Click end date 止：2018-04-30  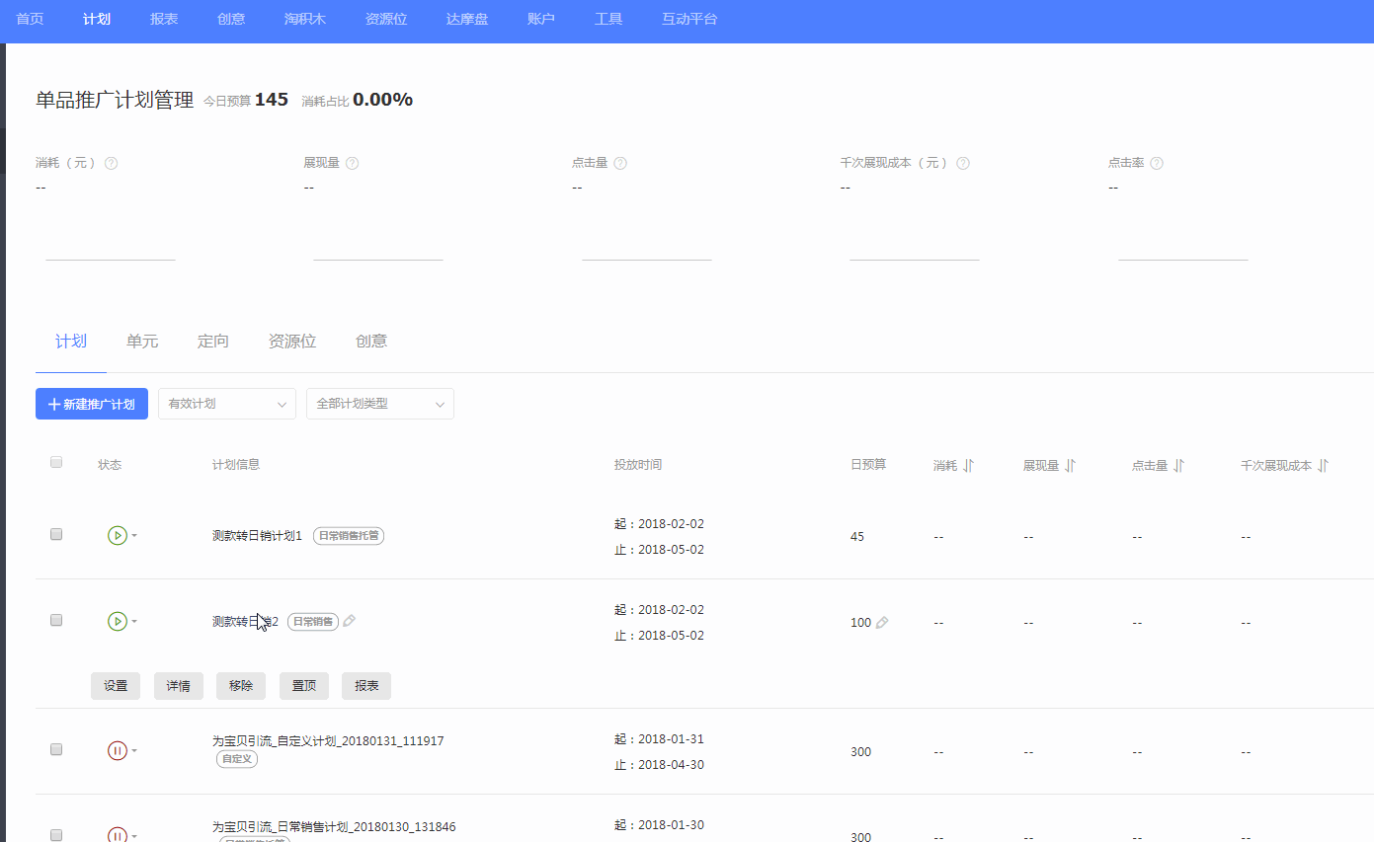click(x=659, y=765)
